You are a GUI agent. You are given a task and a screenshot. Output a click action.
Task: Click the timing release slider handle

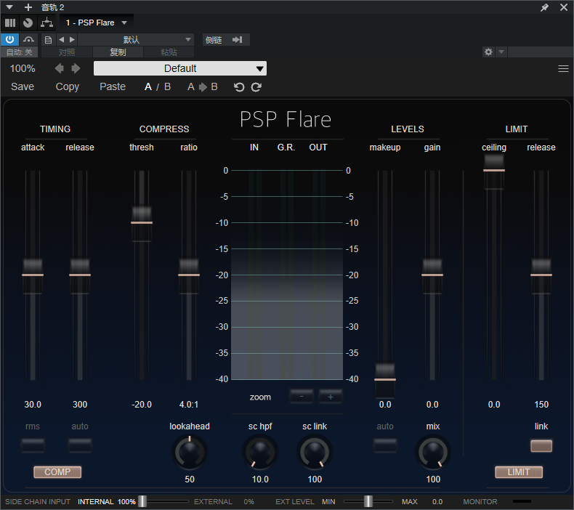pos(80,275)
